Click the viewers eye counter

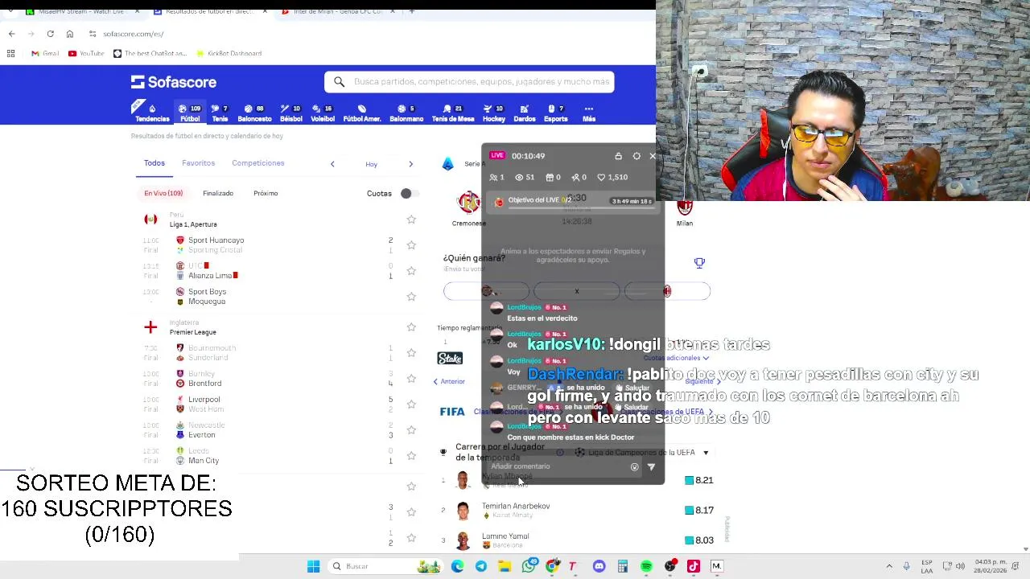525,177
